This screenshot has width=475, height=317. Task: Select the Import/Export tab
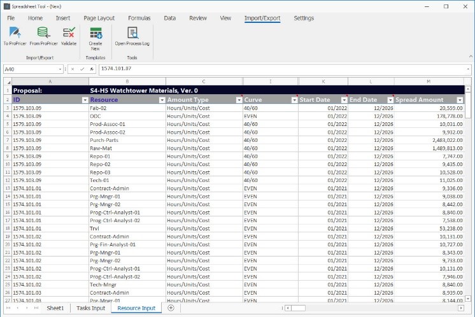[262, 18]
